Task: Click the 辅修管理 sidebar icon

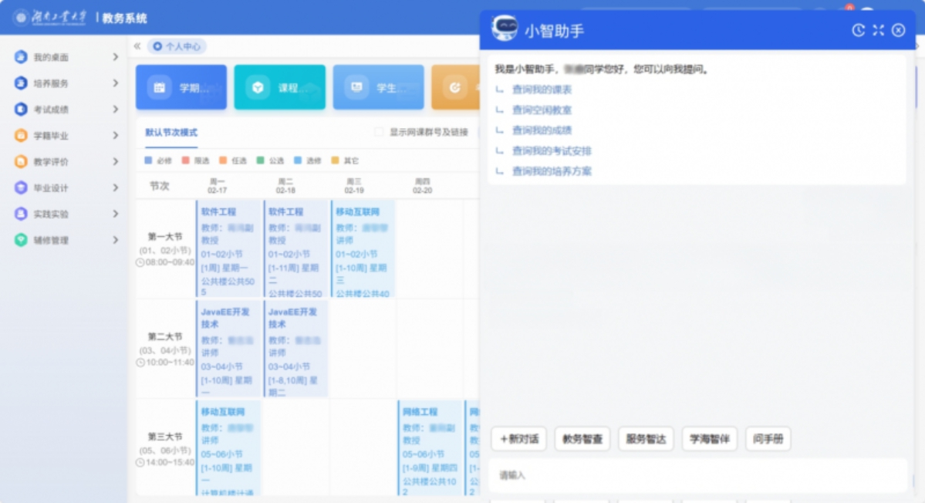Action: tap(21, 241)
